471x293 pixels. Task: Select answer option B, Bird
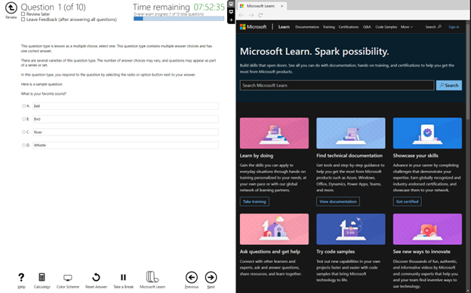[x=23, y=119]
